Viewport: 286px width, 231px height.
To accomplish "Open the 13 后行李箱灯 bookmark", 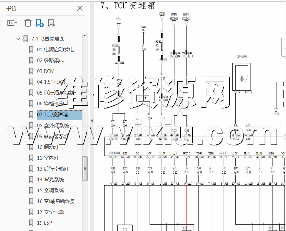I will [x=53, y=169].
